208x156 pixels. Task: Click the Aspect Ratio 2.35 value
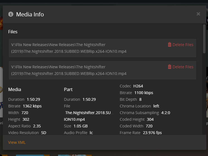(37, 126)
